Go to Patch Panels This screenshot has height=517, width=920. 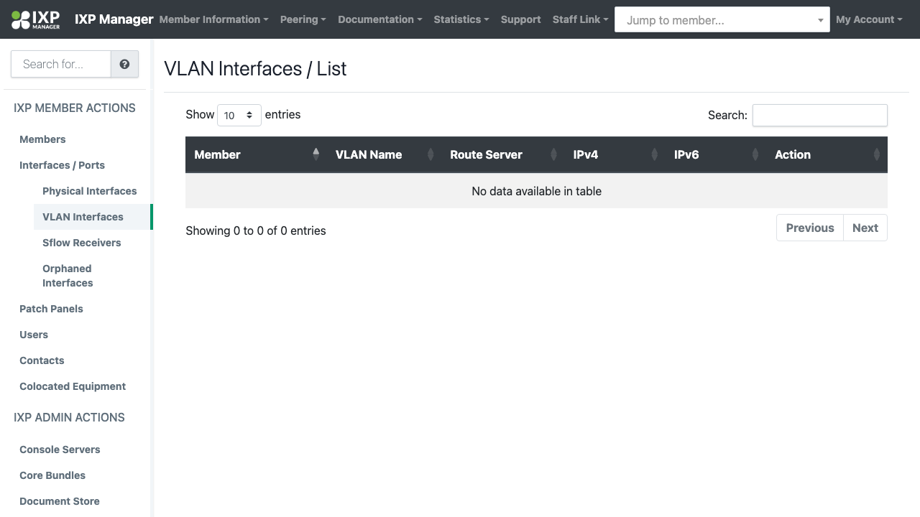(x=51, y=309)
